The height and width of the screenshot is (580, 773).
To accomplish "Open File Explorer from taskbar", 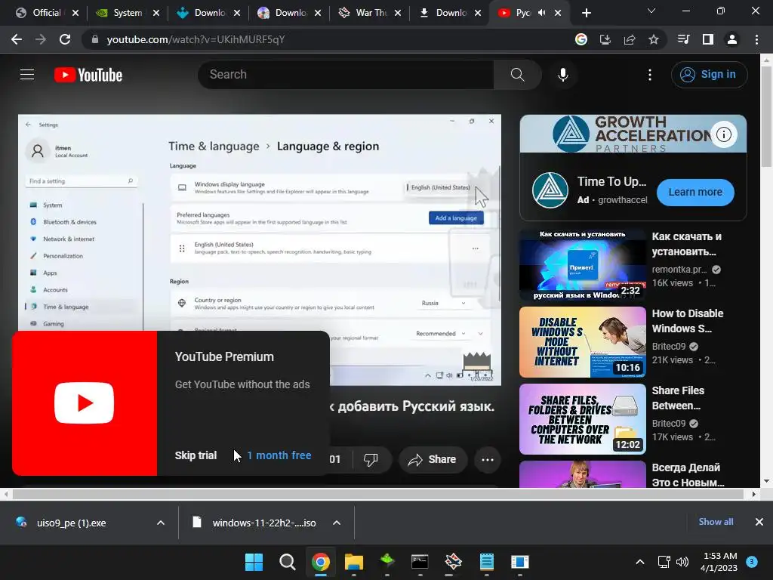I will tap(353, 562).
